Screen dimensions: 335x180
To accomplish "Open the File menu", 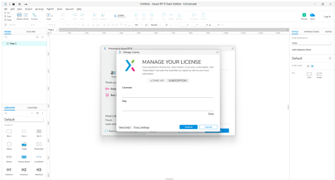I will click(x=6, y=9).
